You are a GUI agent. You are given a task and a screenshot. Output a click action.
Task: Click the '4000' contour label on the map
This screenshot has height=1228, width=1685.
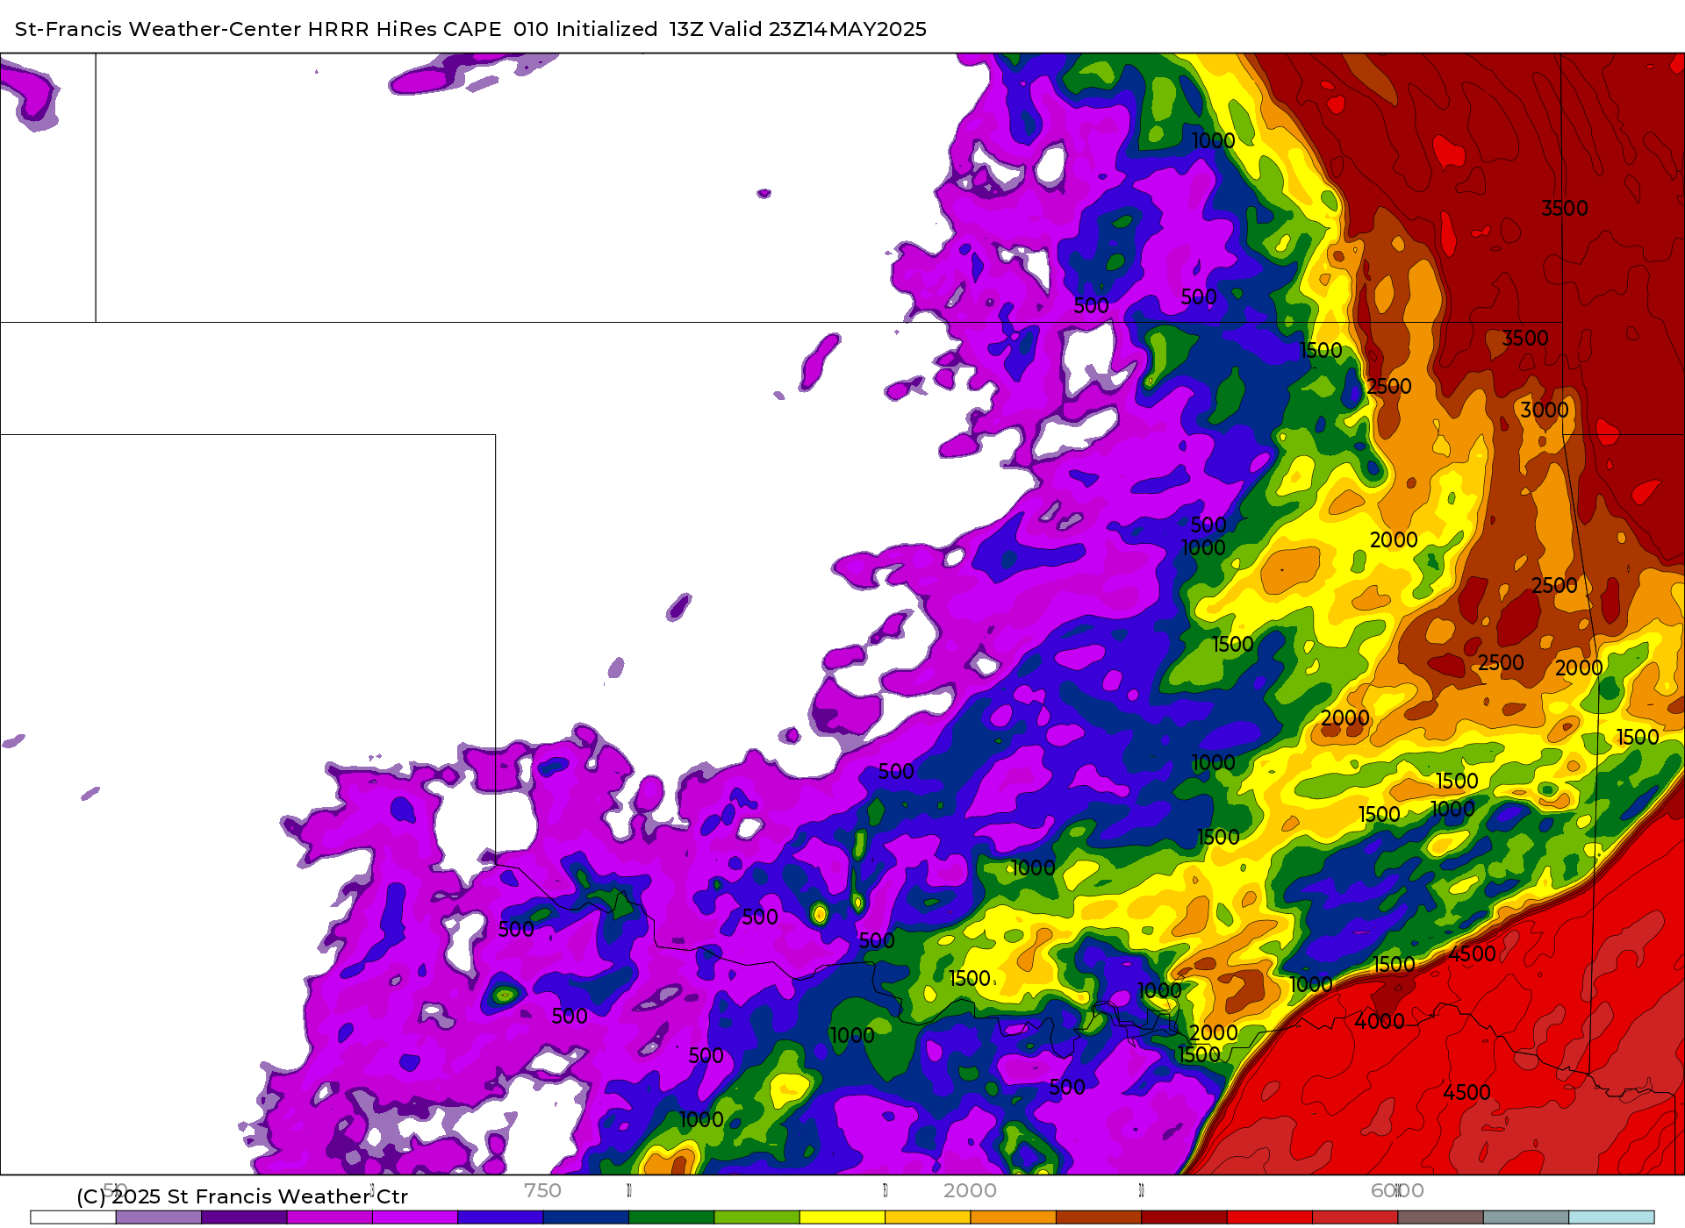[x=1380, y=1021]
